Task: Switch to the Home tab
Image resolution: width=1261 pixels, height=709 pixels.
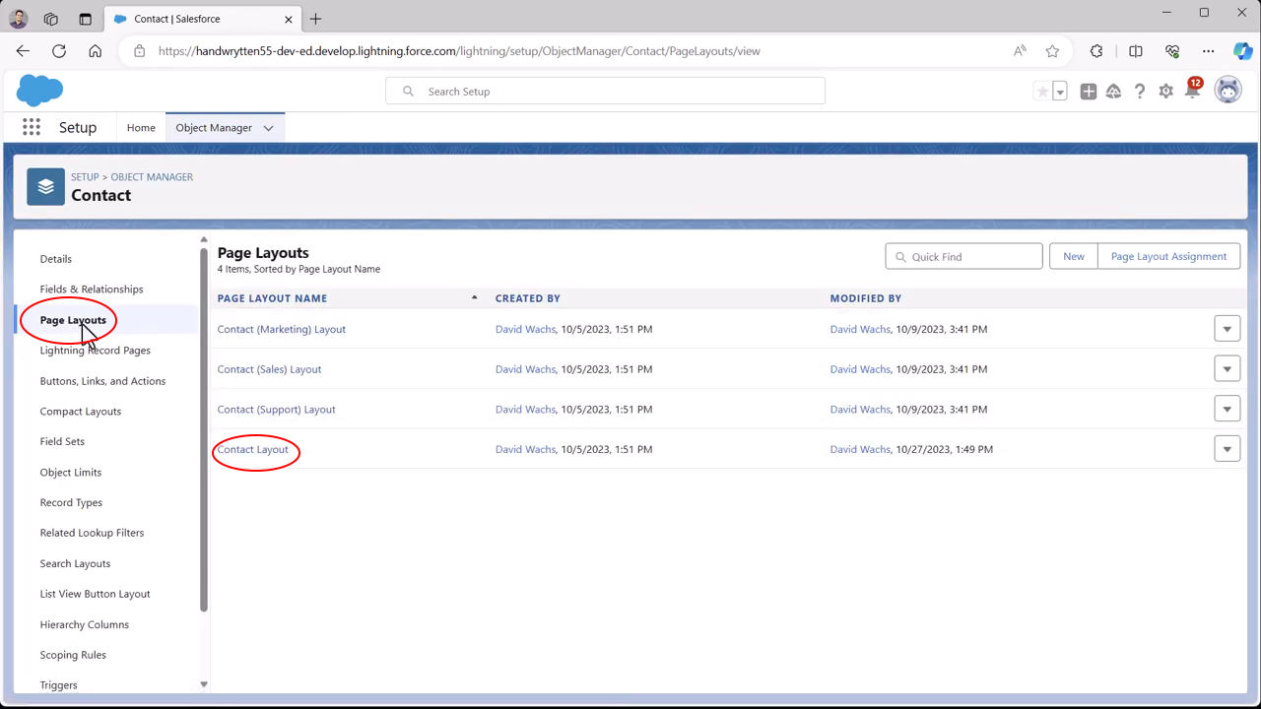Action: pos(141,128)
